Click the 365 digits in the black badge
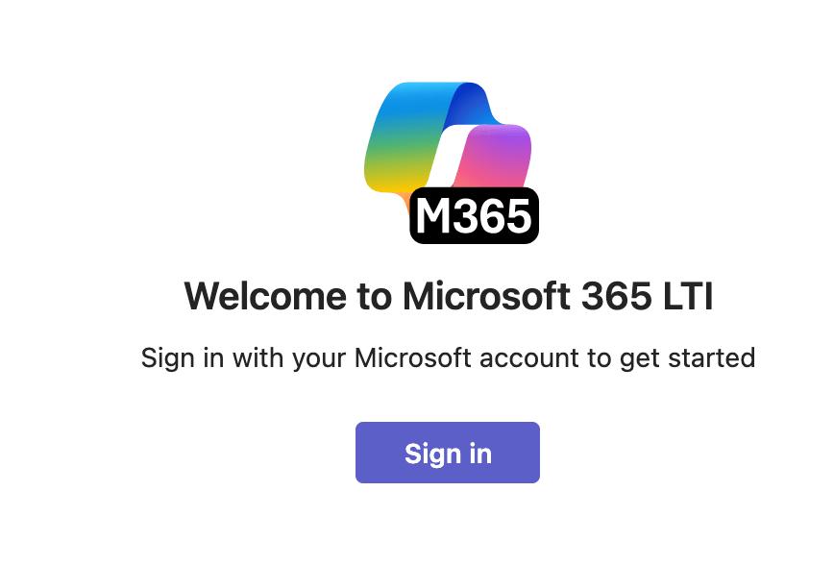This screenshot has width=834, height=565. [x=493, y=216]
